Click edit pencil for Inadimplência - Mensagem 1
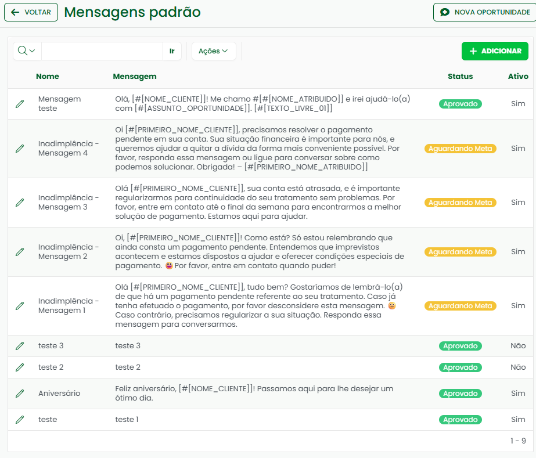 pyautogui.click(x=20, y=306)
